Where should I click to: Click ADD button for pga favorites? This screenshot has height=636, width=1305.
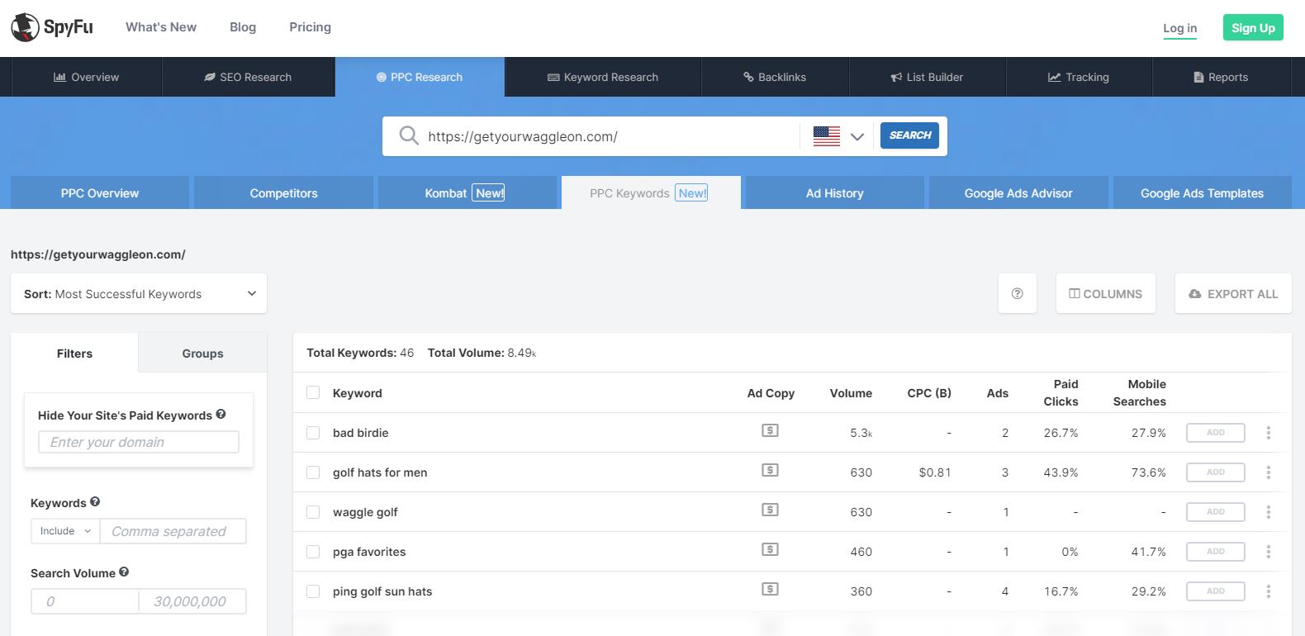tap(1215, 551)
